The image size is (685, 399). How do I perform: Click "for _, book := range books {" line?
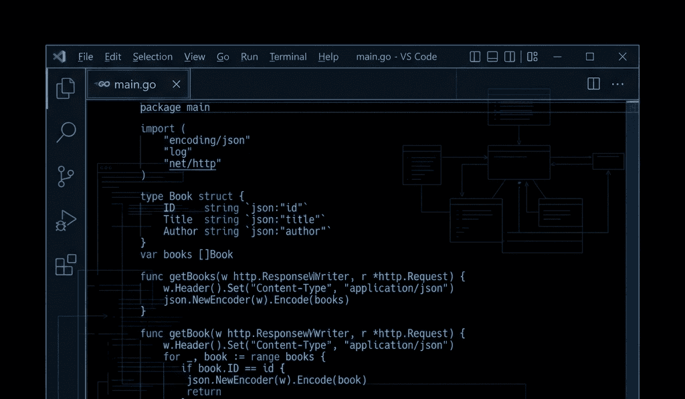point(245,357)
